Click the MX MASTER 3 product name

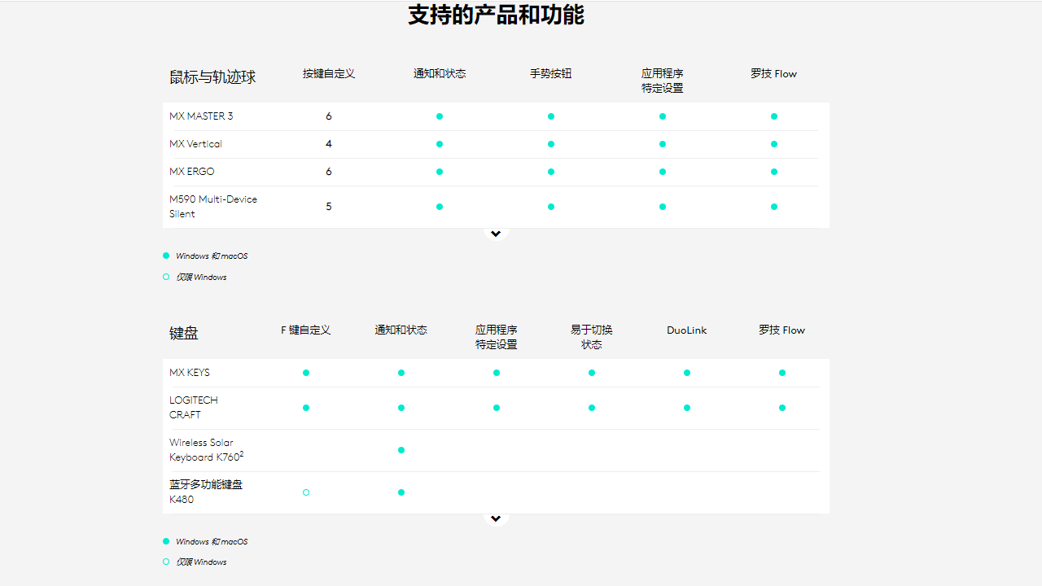[201, 116]
